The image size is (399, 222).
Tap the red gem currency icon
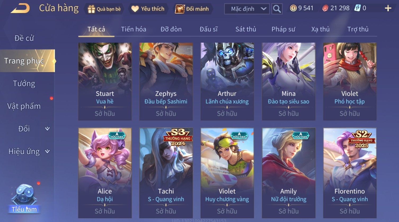[325, 8]
